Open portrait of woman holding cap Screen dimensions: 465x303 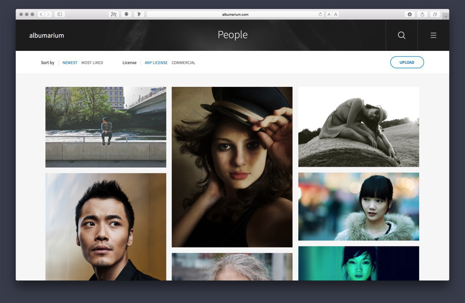[232, 167]
